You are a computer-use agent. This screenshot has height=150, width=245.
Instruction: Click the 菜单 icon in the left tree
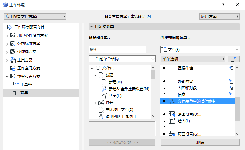coord(16,92)
